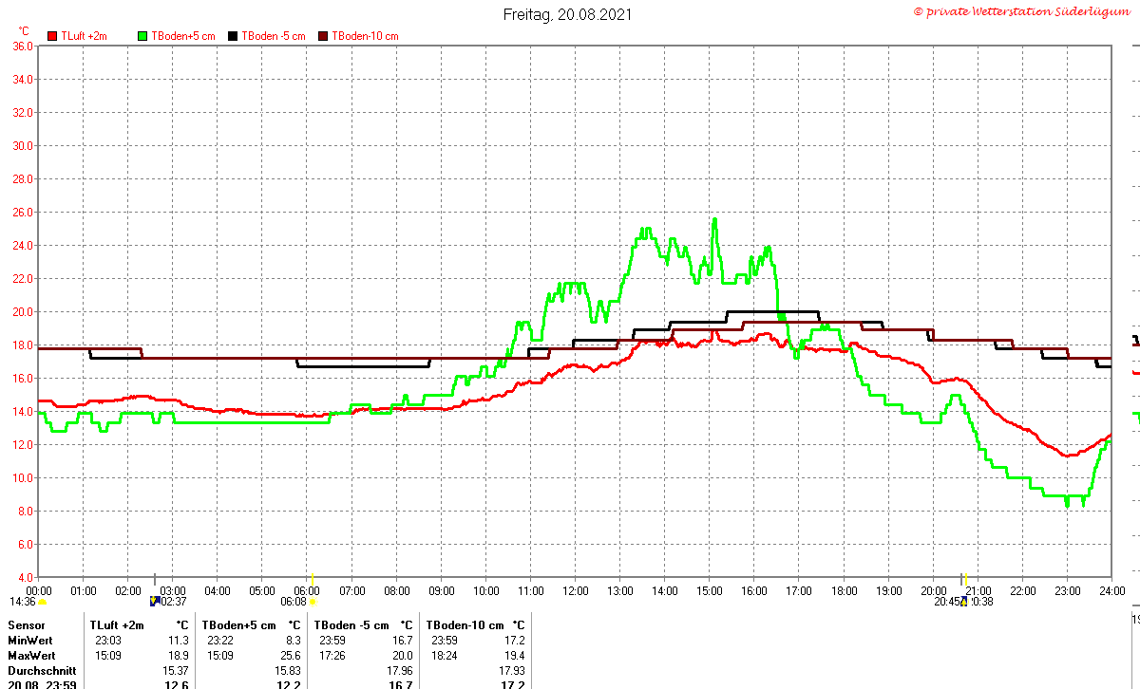This screenshot has height=689, width=1140.
Task: Select the TBoden+5 cm legend label
Action: point(181,36)
